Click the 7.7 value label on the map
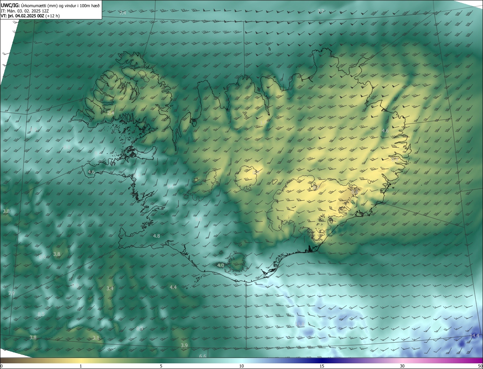The image size is (483, 369). click(x=321, y=11)
